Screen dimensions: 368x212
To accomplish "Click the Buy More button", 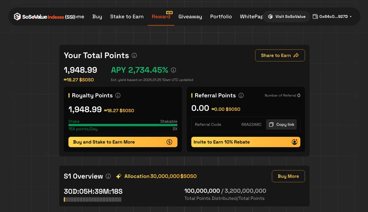I will (x=288, y=176).
